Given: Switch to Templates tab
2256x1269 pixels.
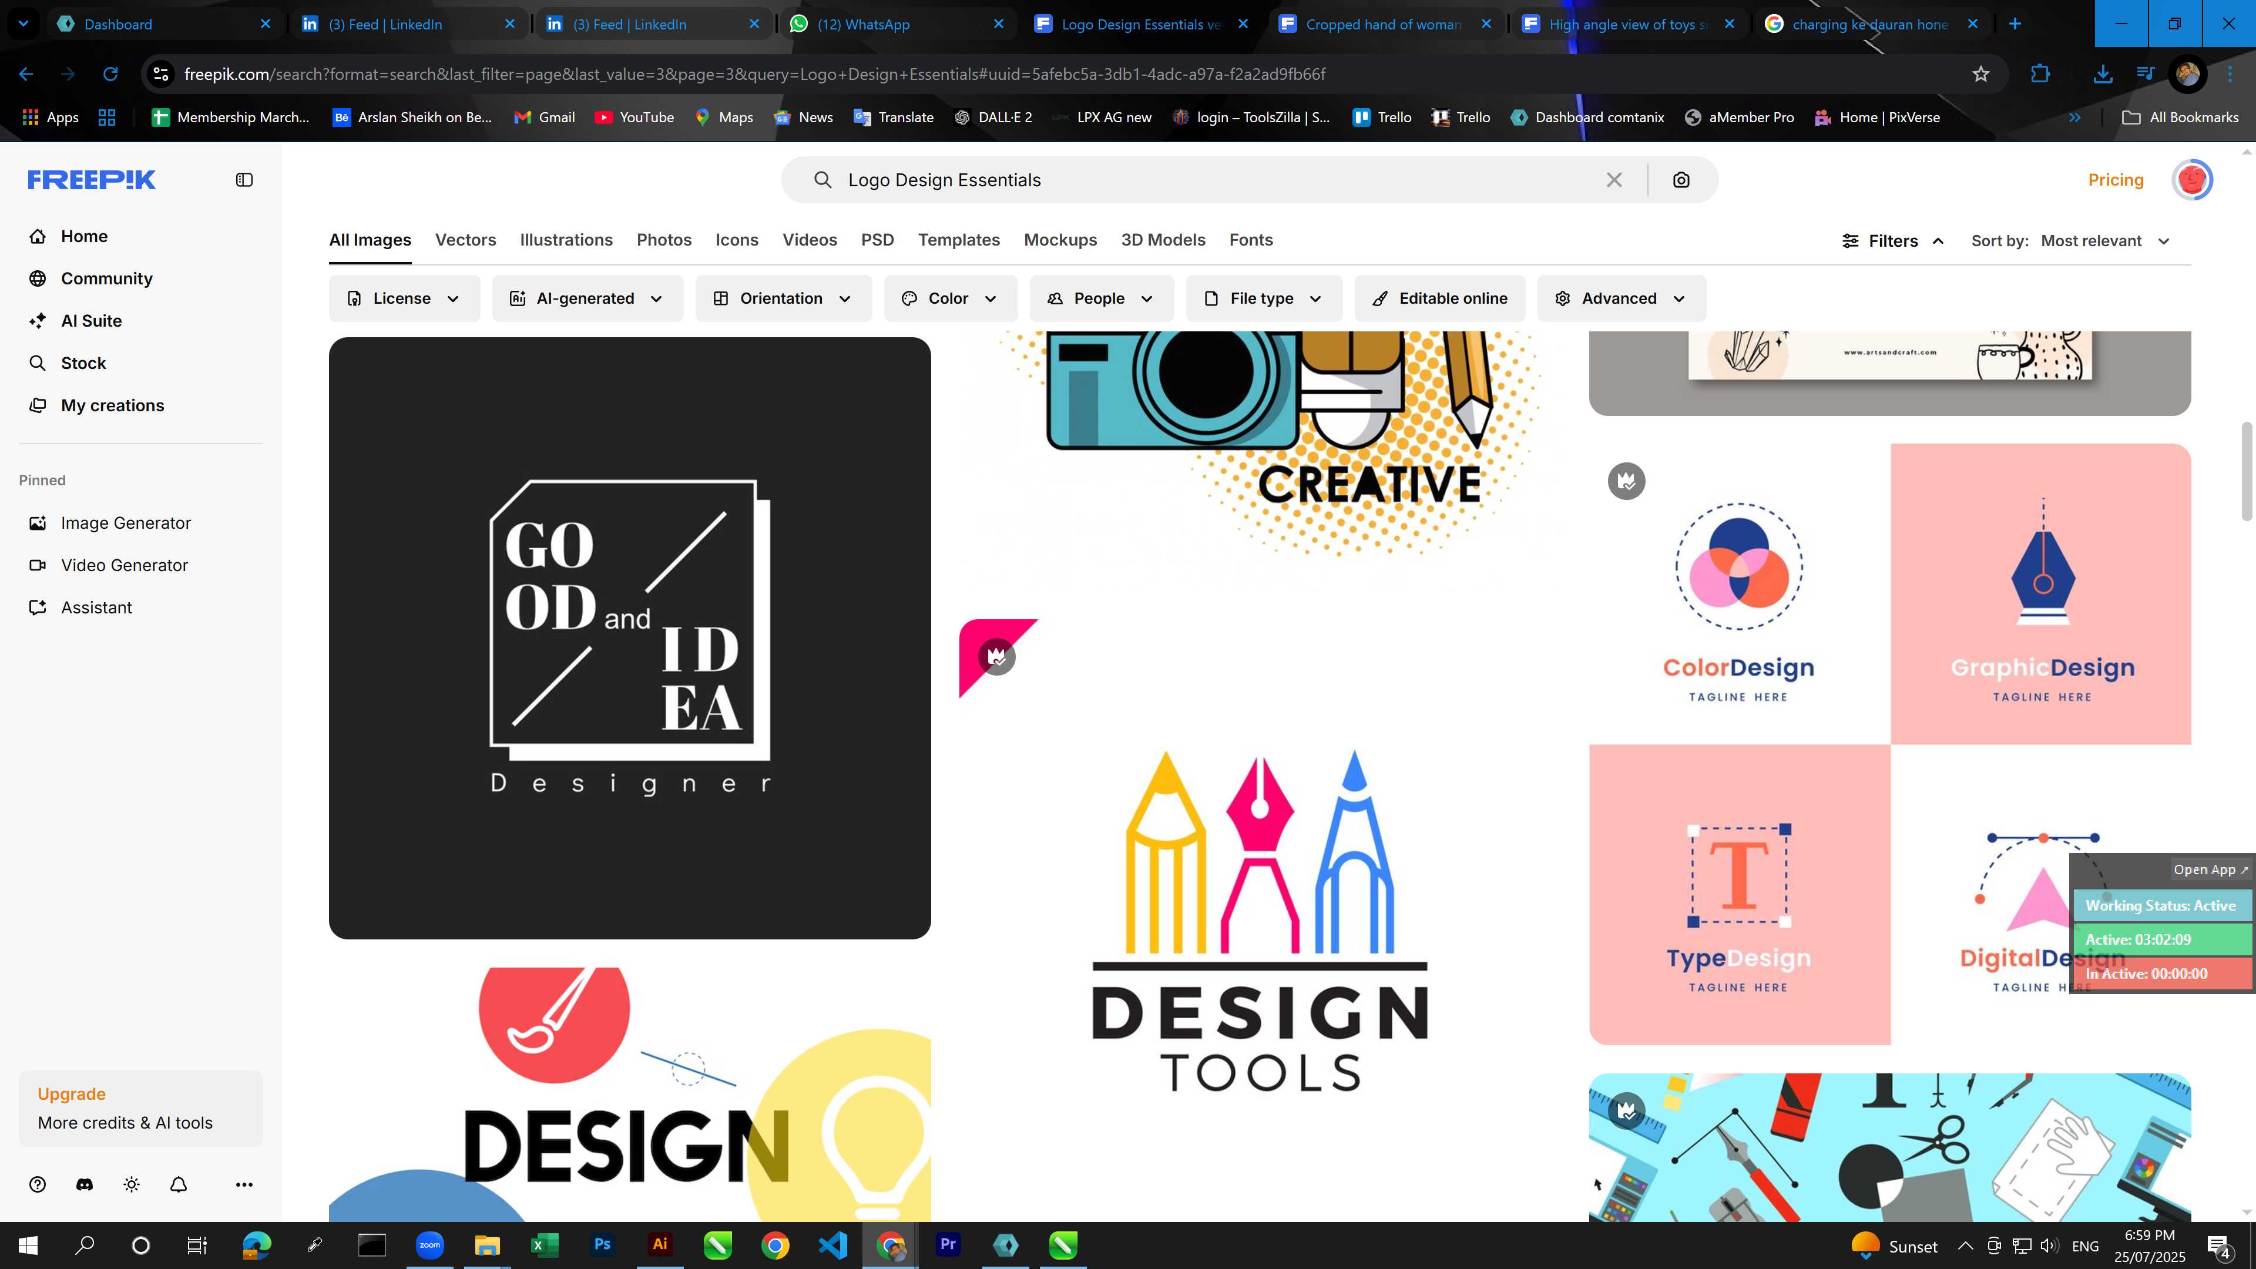Looking at the screenshot, I should 958,240.
